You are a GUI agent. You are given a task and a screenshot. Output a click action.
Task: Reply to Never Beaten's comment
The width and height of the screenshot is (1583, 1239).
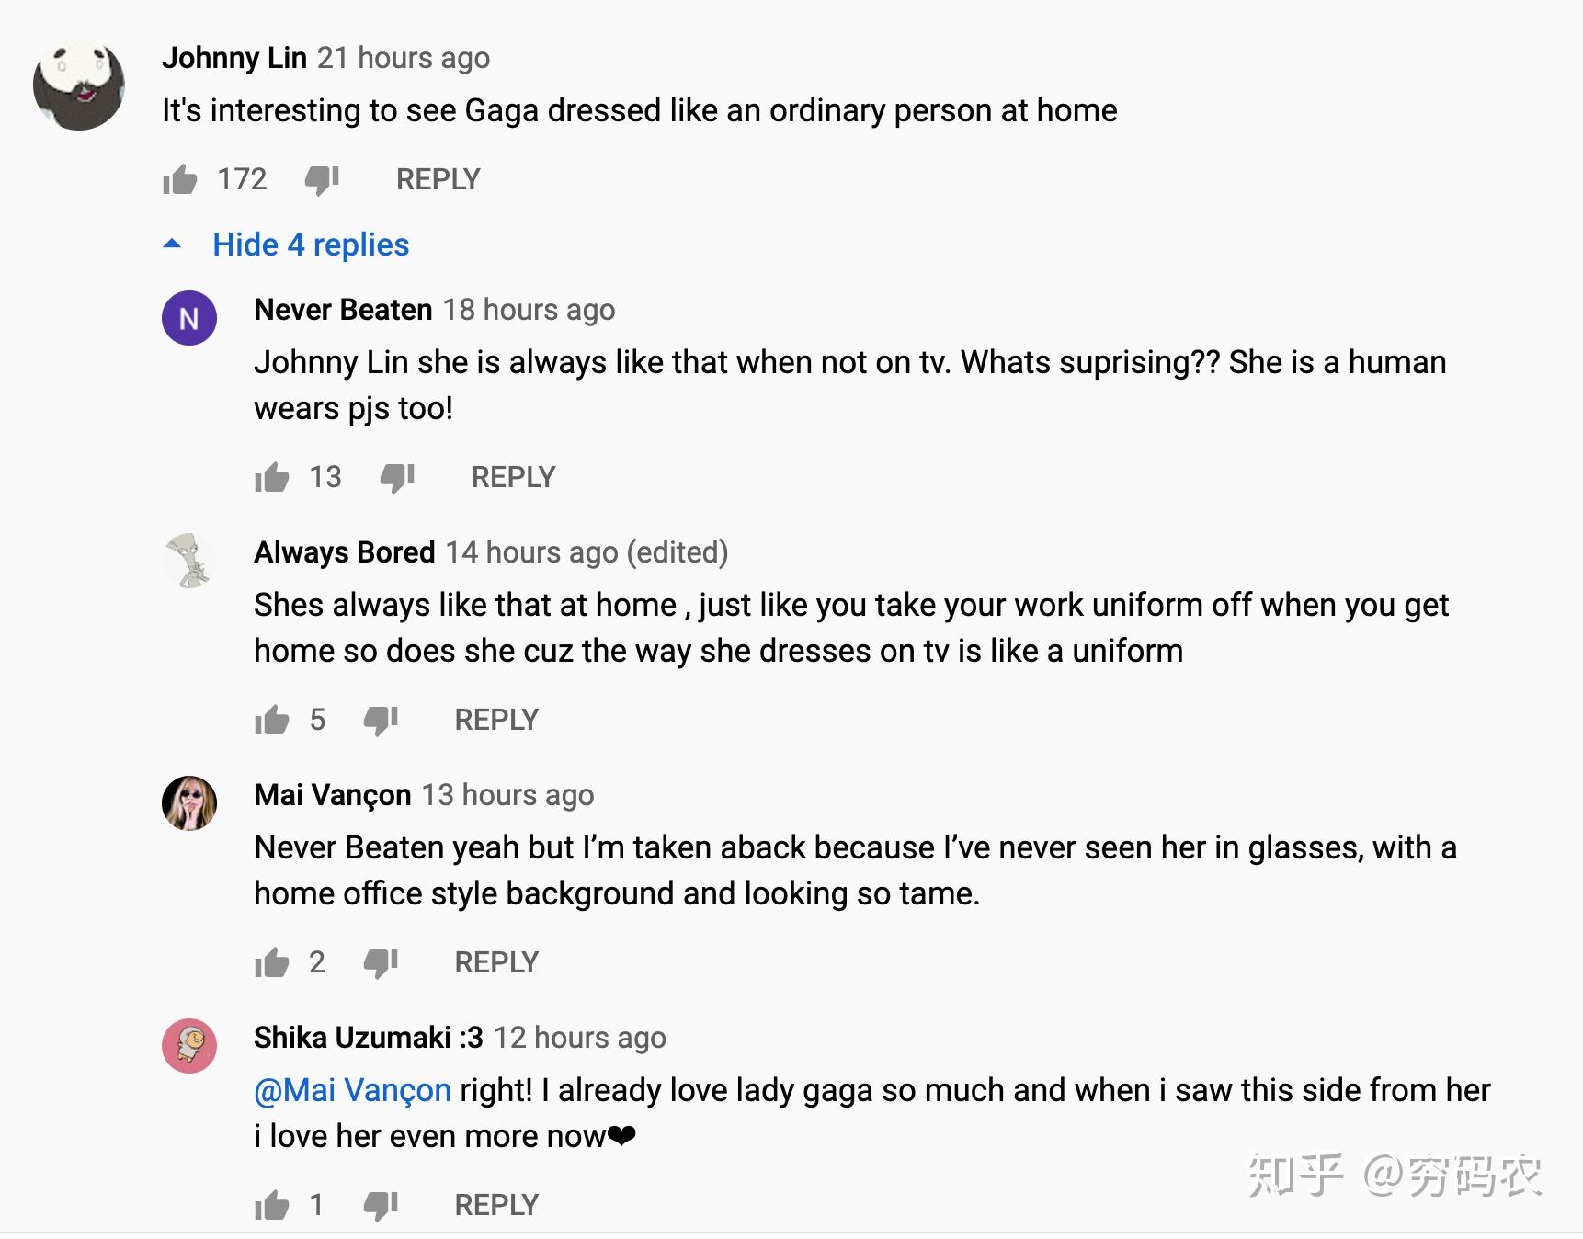(x=513, y=477)
